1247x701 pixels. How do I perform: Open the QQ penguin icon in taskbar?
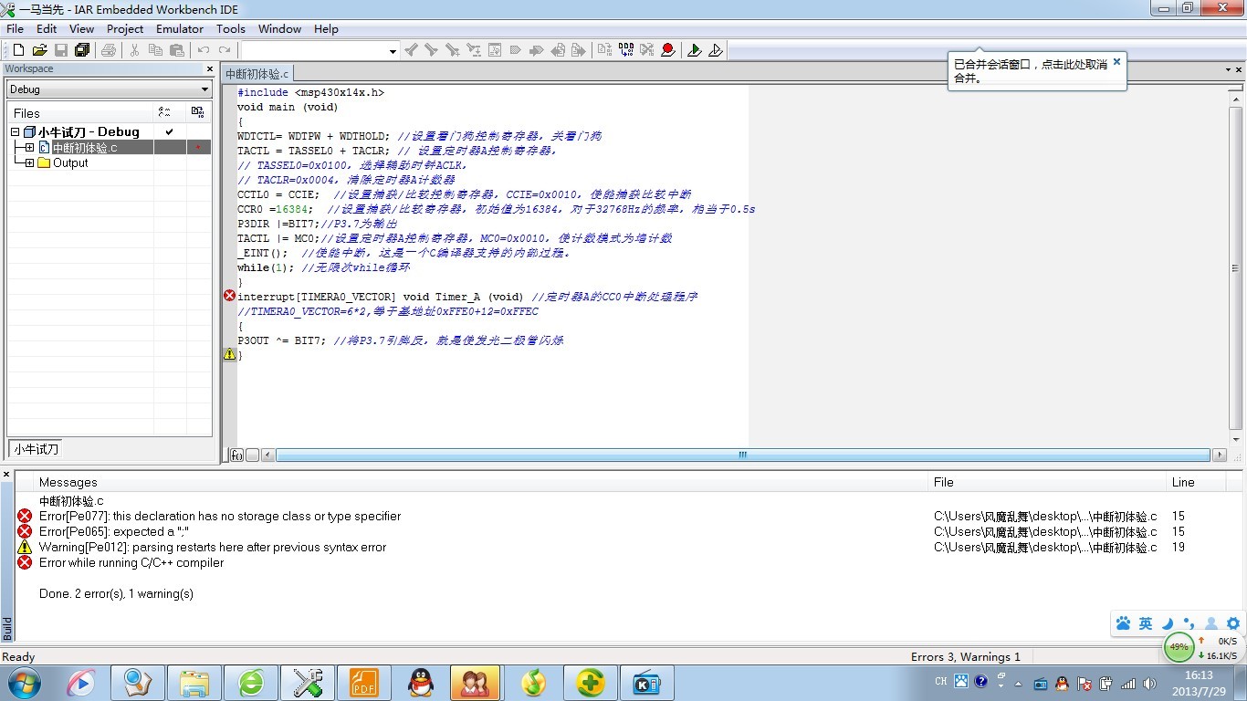point(419,683)
